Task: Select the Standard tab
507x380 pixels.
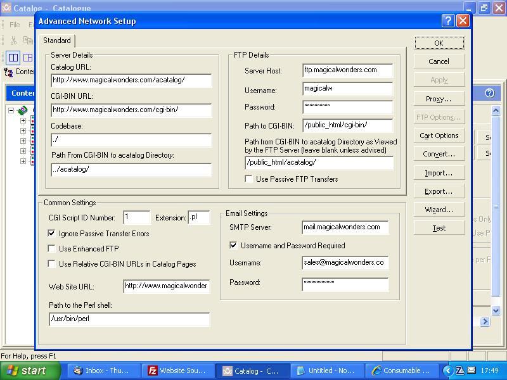Action: click(57, 41)
